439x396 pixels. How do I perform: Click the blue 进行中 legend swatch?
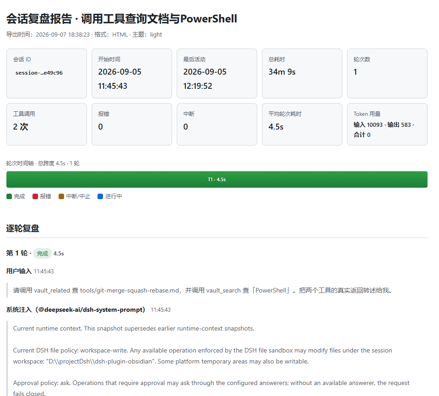[x=100, y=196]
